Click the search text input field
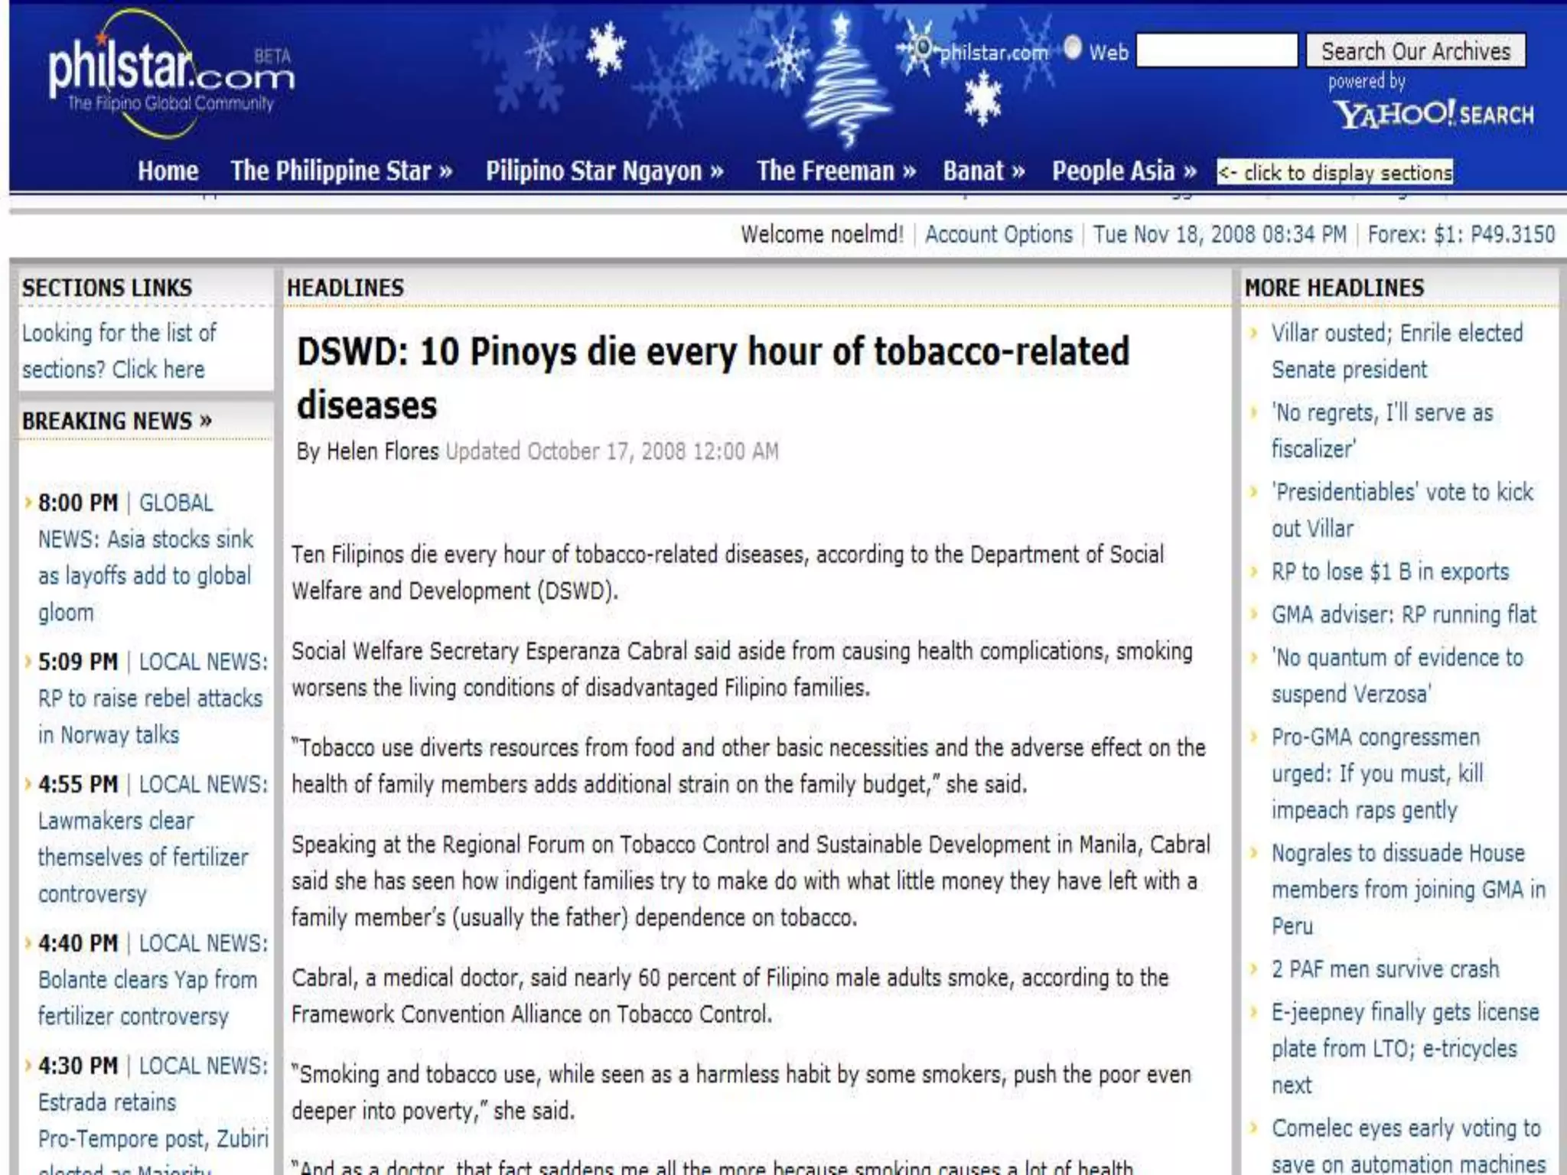Screen dimensions: 1567x1175 pos(1217,50)
